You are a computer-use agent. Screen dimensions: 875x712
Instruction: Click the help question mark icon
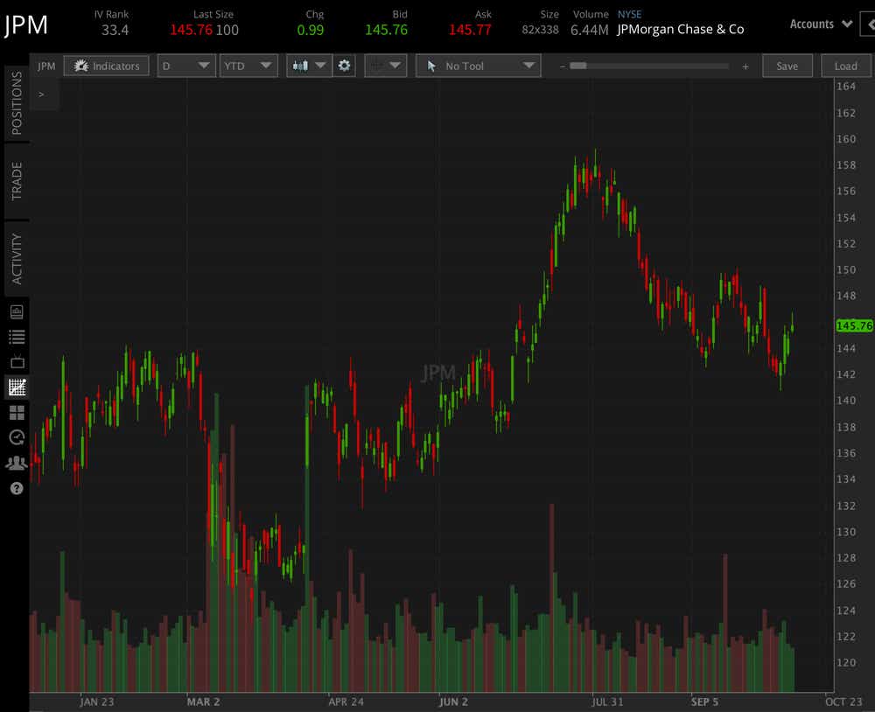click(x=15, y=488)
